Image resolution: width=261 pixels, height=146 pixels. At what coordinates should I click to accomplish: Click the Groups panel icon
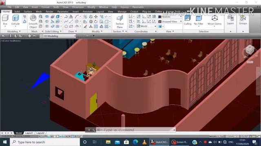point(243,20)
